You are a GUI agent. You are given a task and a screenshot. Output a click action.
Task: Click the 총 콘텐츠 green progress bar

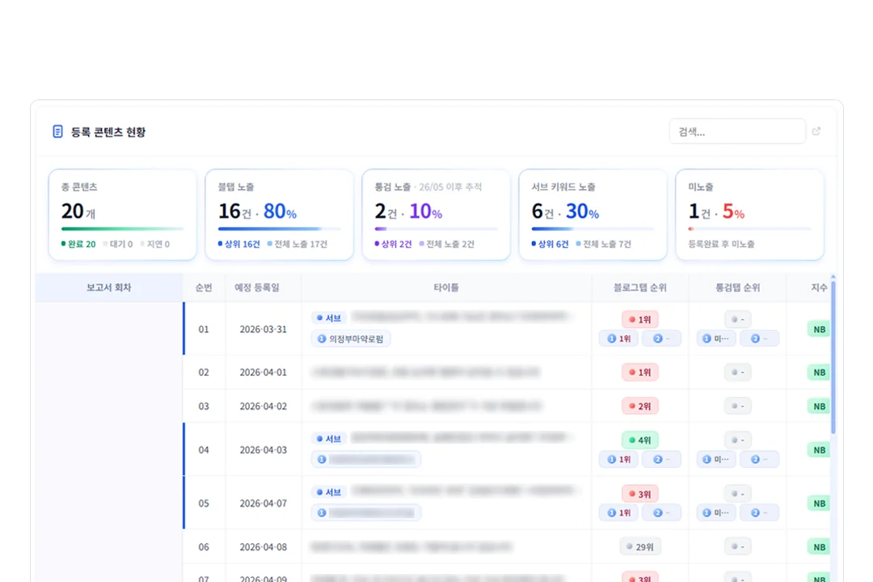point(123,229)
